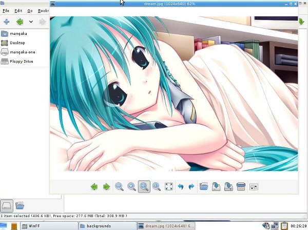Go back with the green arrow in file manager
This screenshot has height=230, width=308.
(x=20, y=22)
